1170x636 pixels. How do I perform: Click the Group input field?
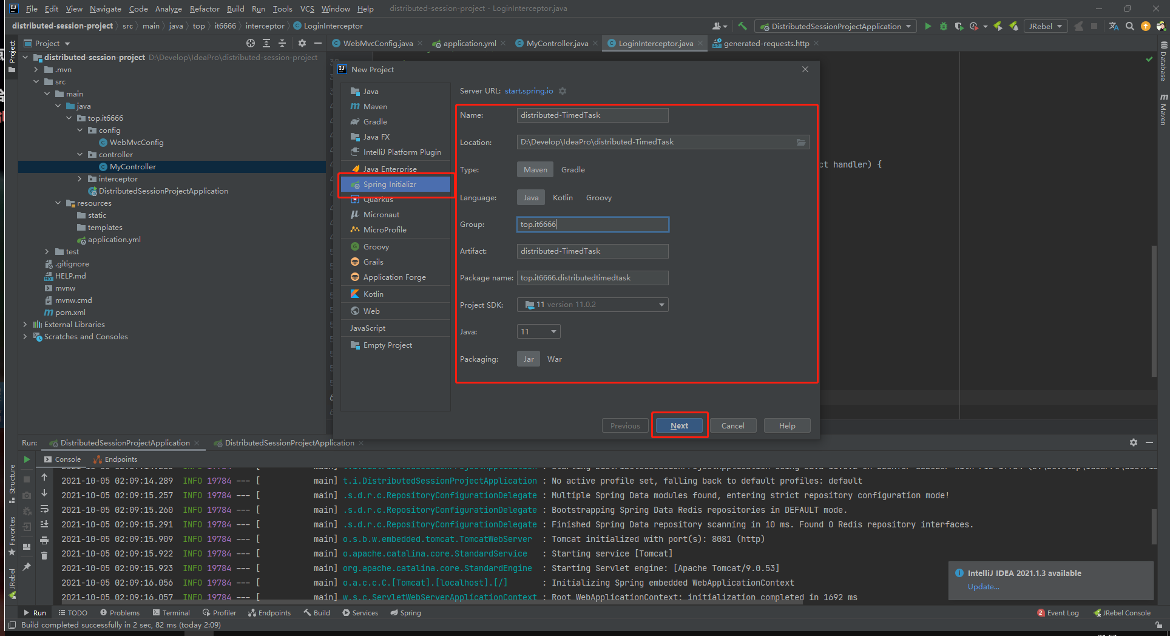click(x=592, y=225)
